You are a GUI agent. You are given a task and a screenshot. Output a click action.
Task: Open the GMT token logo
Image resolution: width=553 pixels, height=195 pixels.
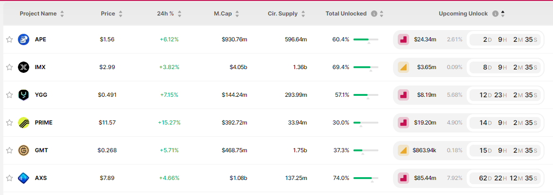coord(24,150)
